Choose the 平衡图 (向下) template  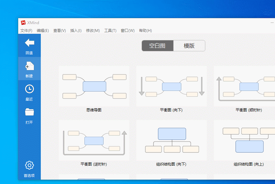pos(172,86)
